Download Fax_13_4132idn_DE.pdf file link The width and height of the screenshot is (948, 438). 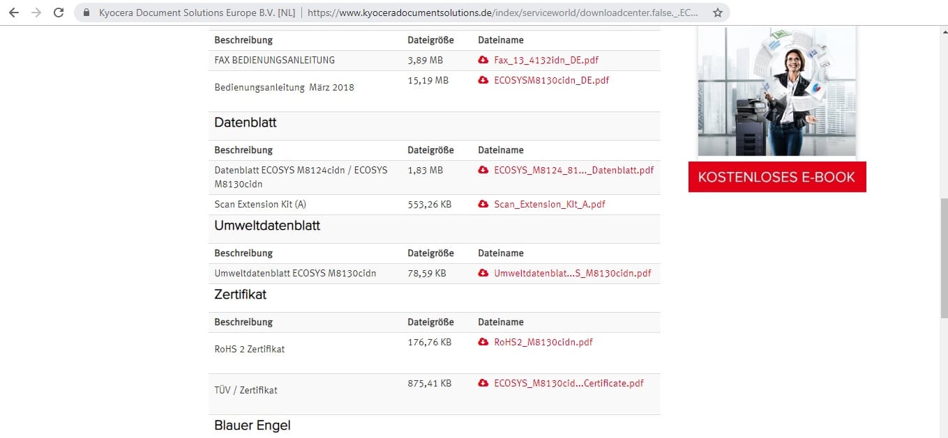pyautogui.click(x=546, y=61)
